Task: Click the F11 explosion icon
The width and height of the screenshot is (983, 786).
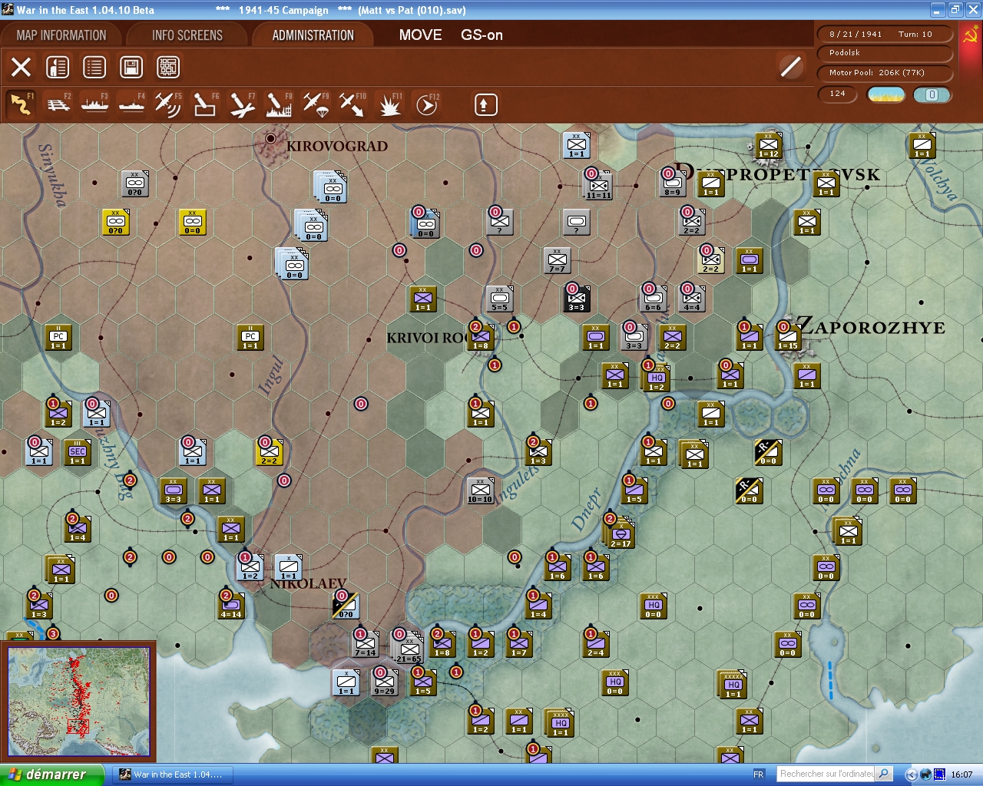Action: 389,104
